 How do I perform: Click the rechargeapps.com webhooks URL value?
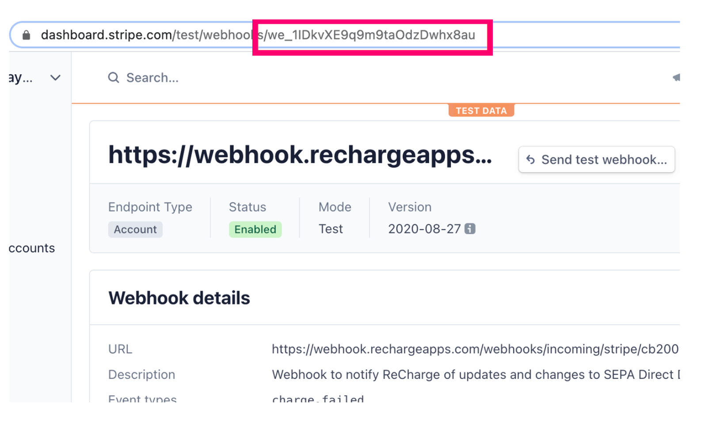click(475, 349)
